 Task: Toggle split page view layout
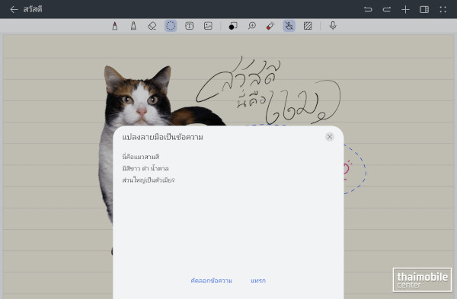point(424,10)
